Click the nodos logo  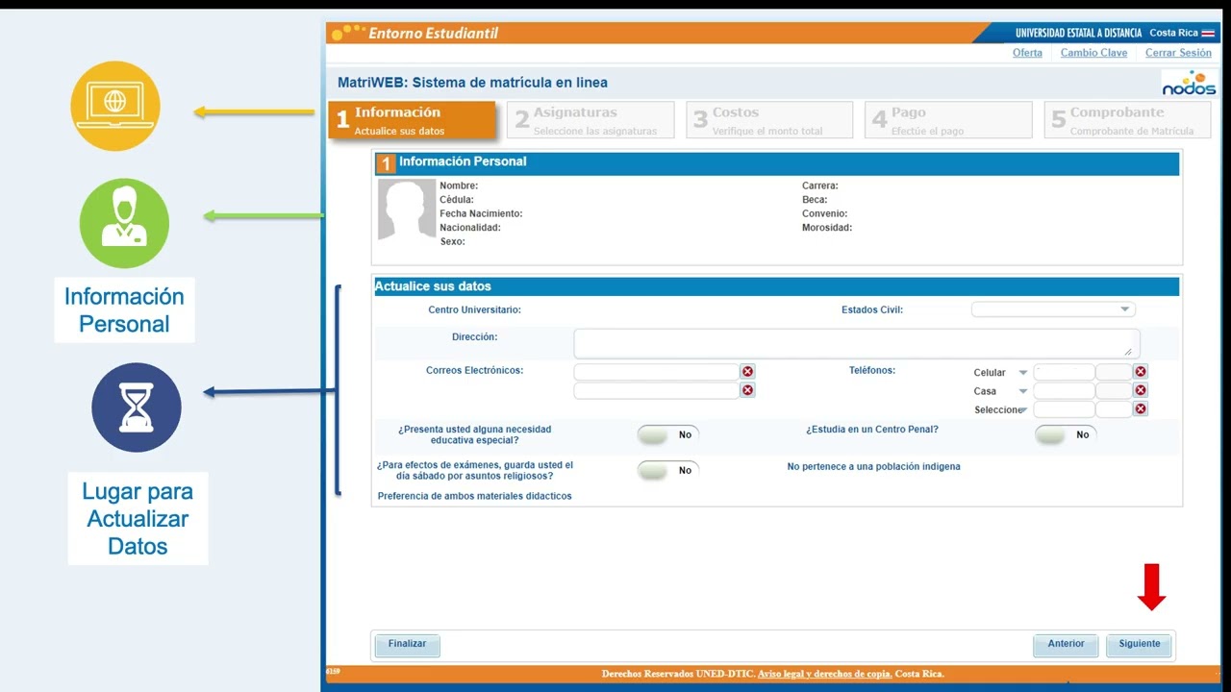[x=1189, y=83]
